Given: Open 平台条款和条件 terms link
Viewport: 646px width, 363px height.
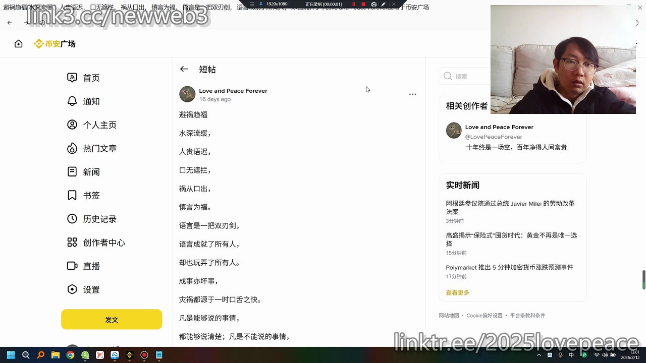Looking at the screenshot, I should coord(527,316).
